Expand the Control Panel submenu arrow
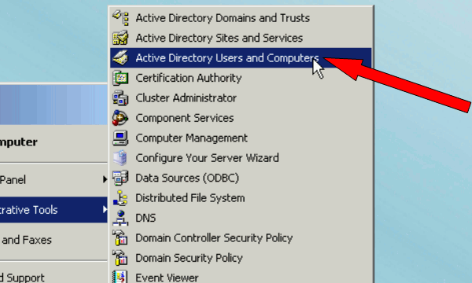The height and width of the screenshot is (283, 472). coord(105,179)
